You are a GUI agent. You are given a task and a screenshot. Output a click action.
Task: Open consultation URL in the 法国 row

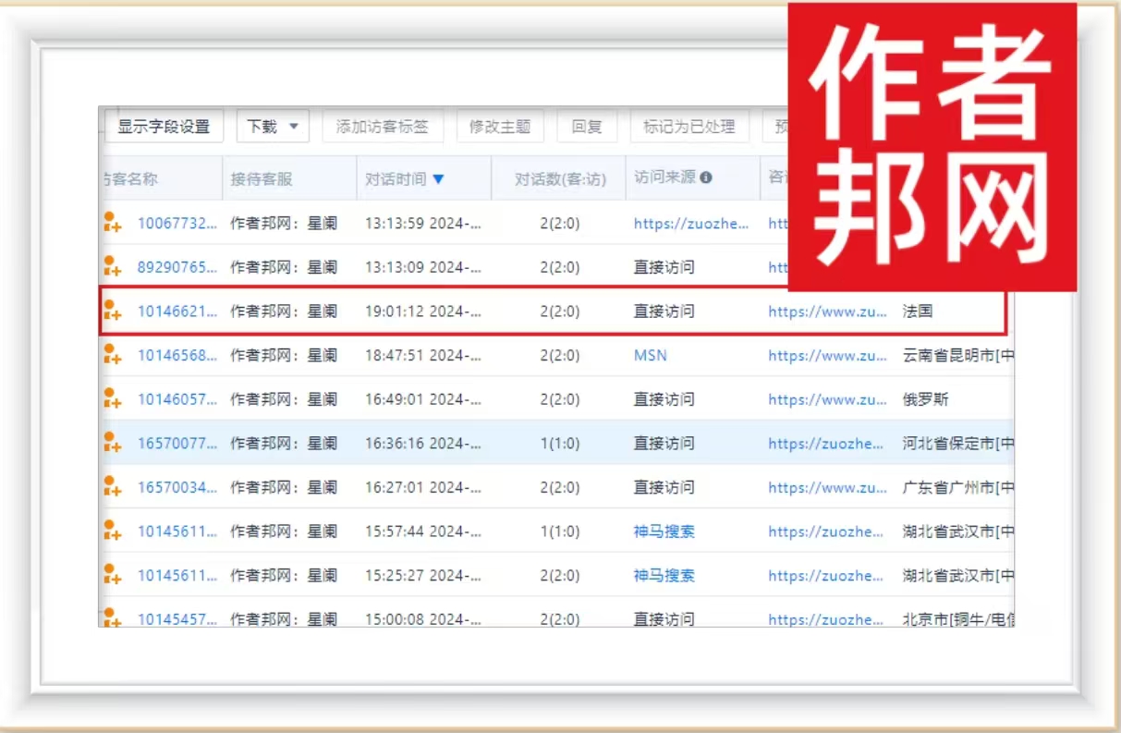827,312
